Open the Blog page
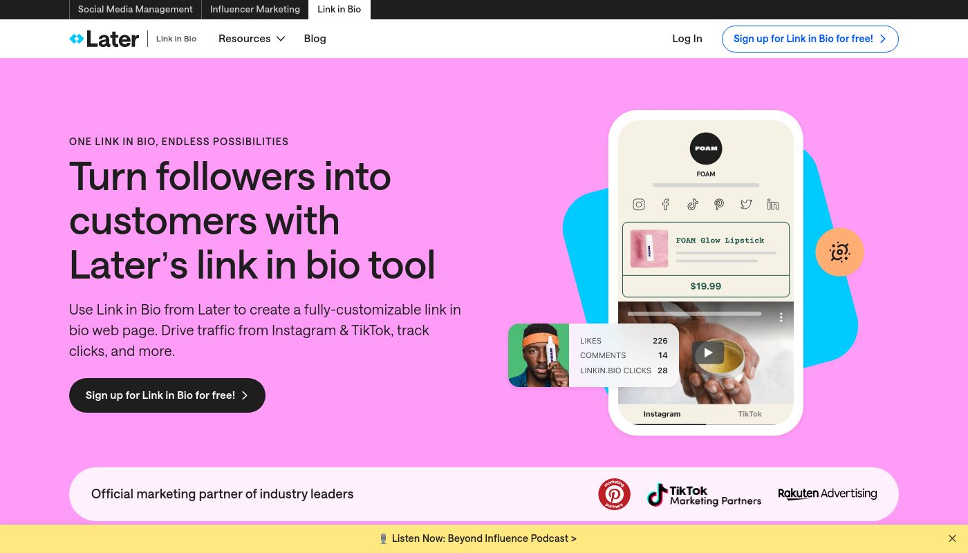Screen dimensions: 968x553 (x=315, y=39)
